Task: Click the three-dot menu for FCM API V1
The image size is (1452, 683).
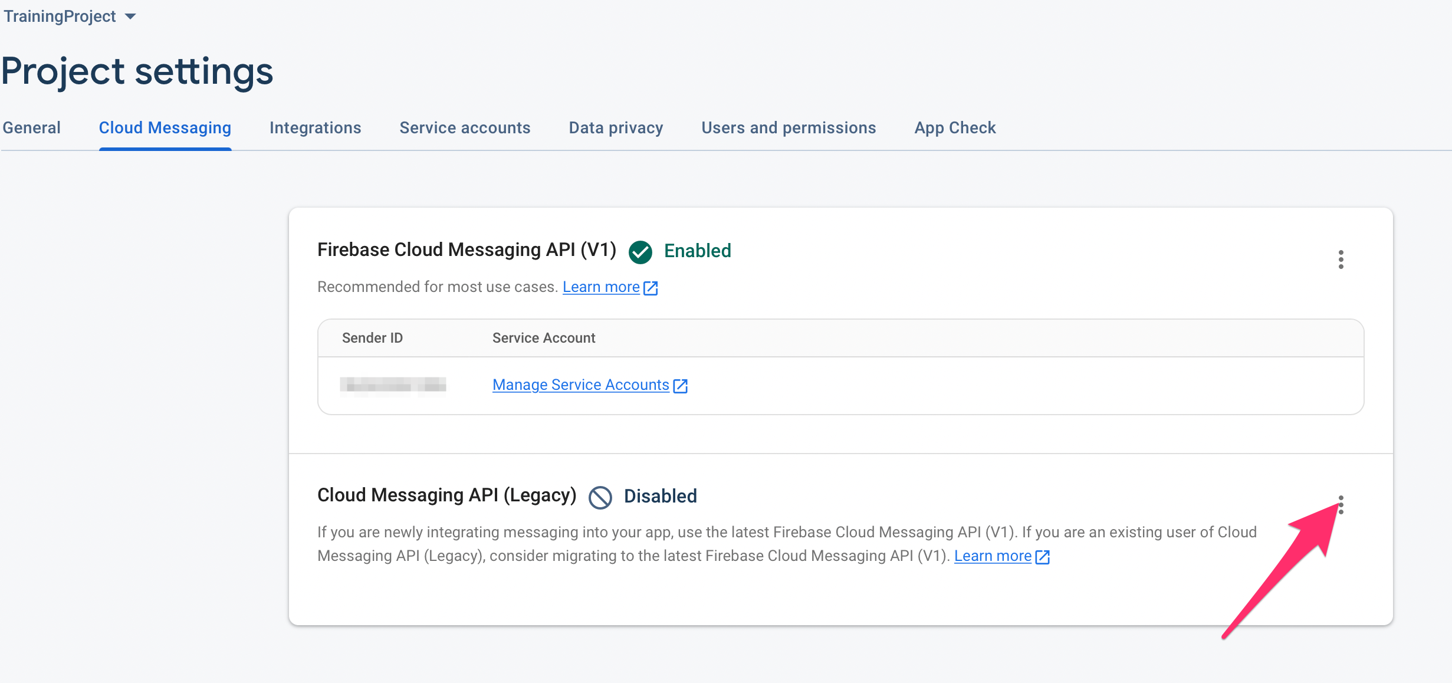Action: 1341,258
